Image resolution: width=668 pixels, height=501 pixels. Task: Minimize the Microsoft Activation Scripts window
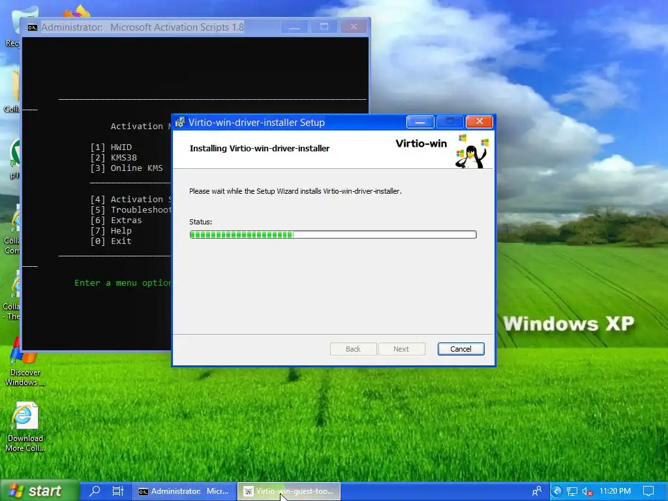point(294,27)
